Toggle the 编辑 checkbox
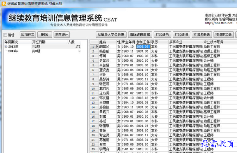 click(5, 35)
